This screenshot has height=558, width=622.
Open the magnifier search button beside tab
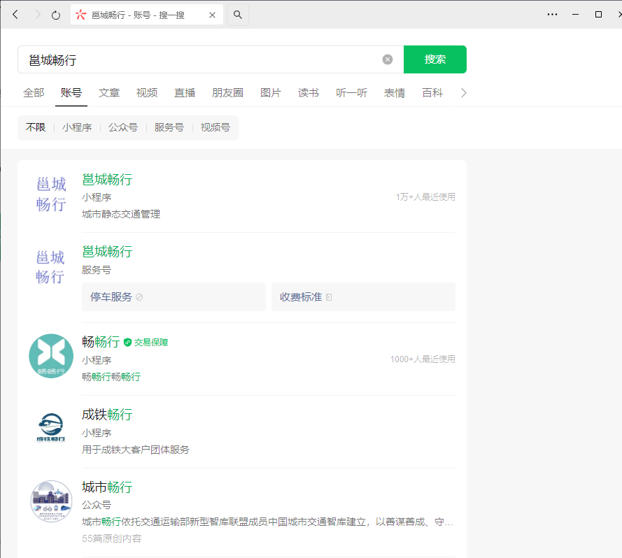coord(238,15)
